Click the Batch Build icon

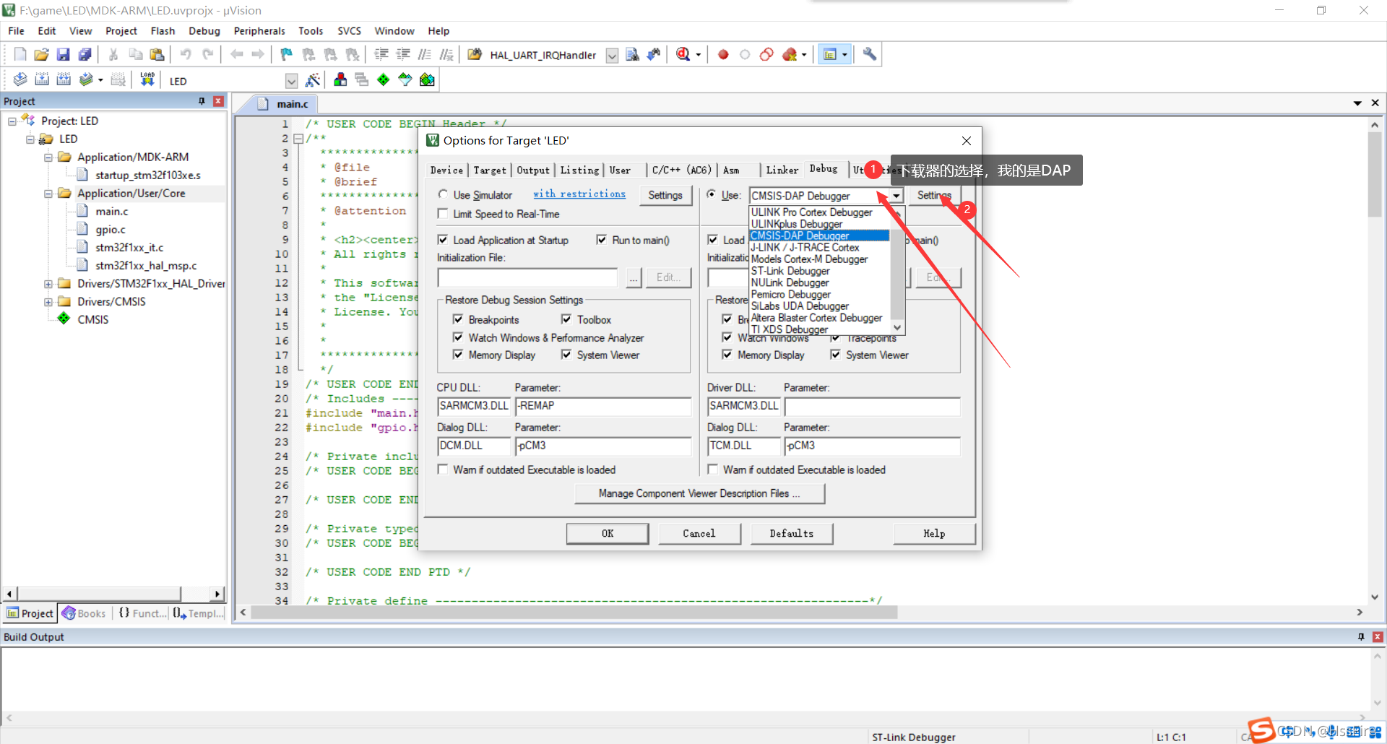click(x=86, y=79)
